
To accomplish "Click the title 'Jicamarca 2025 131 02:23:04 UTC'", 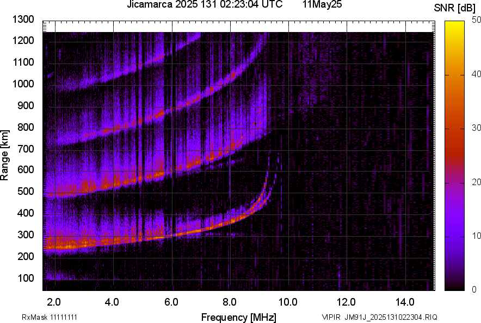I will [x=204, y=4].
